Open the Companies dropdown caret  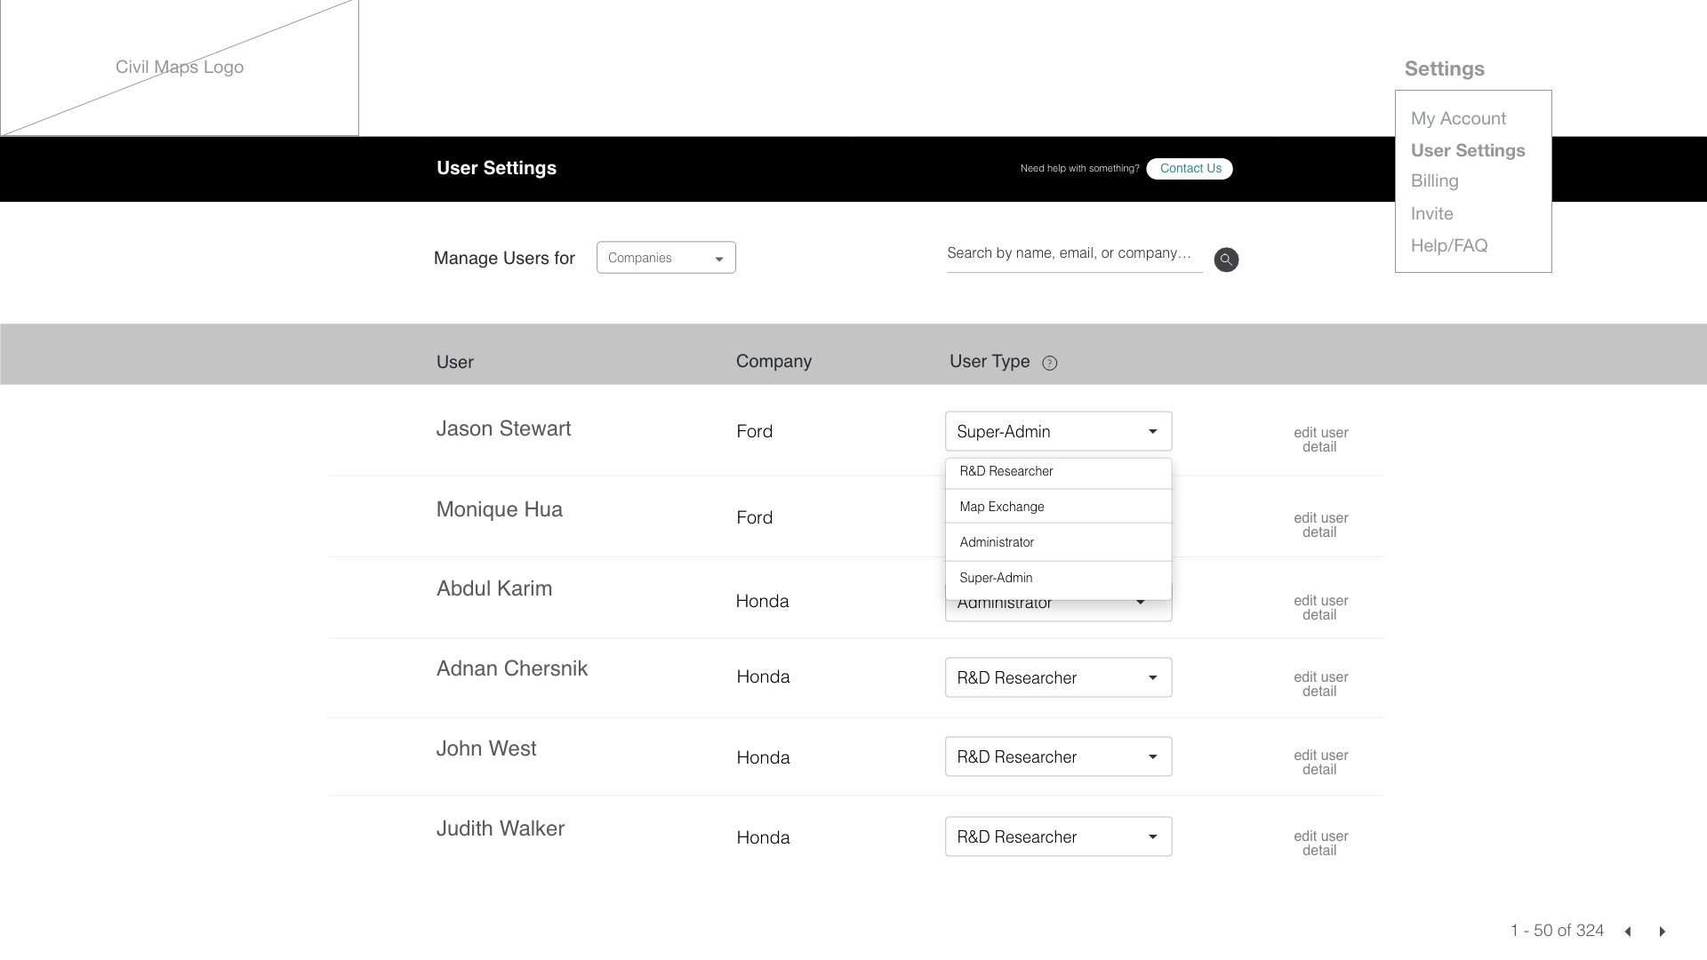coord(720,258)
